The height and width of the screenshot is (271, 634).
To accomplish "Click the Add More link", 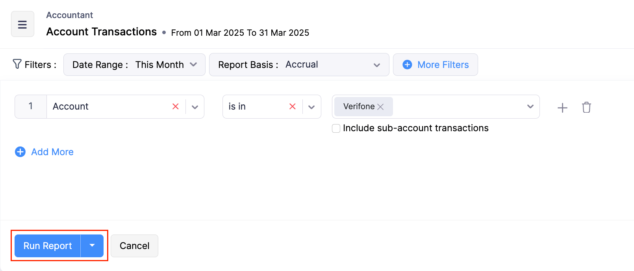I will (52, 152).
